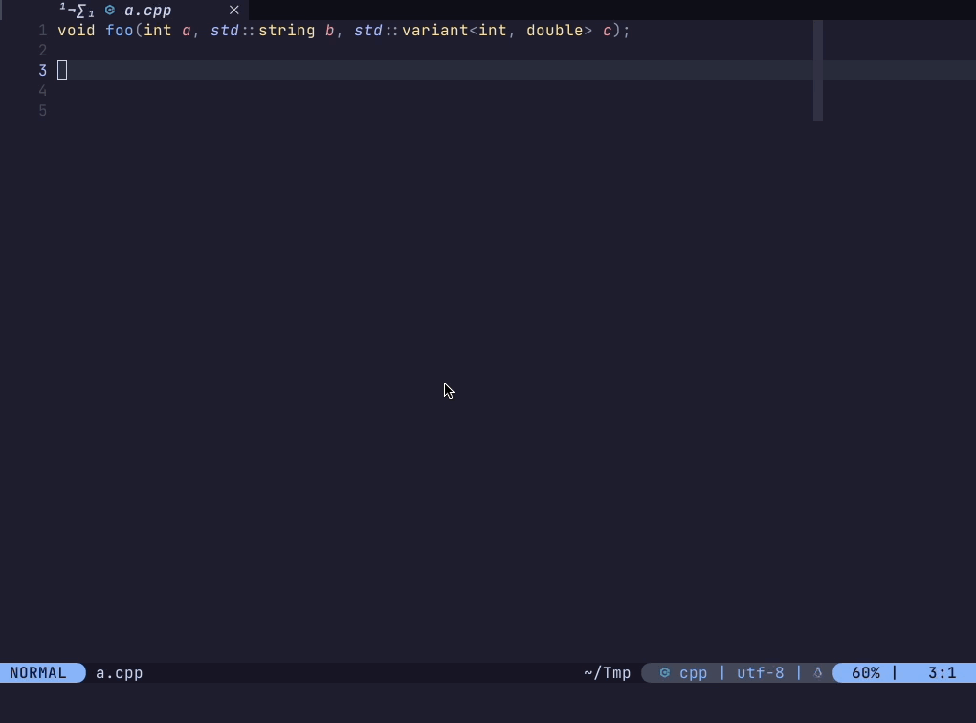The height and width of the screenshot is (723, 976).
Task: Click line number 5 in the gutter
Action: (42, 111)
